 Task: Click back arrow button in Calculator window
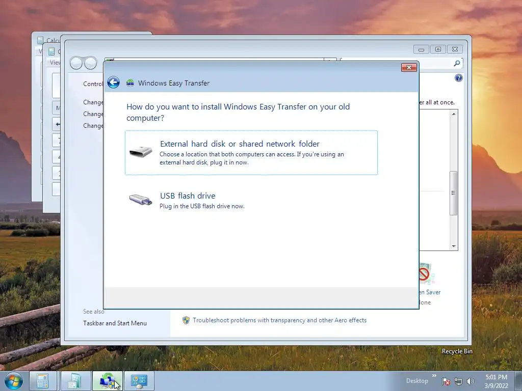click(57, 124)
